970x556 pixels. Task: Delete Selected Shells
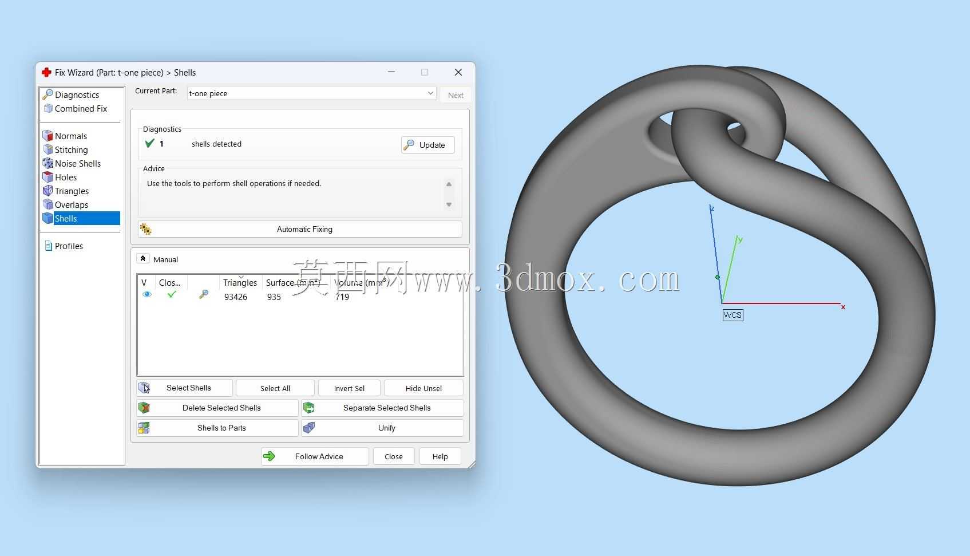pyautogui.click(x=217, y=408)
